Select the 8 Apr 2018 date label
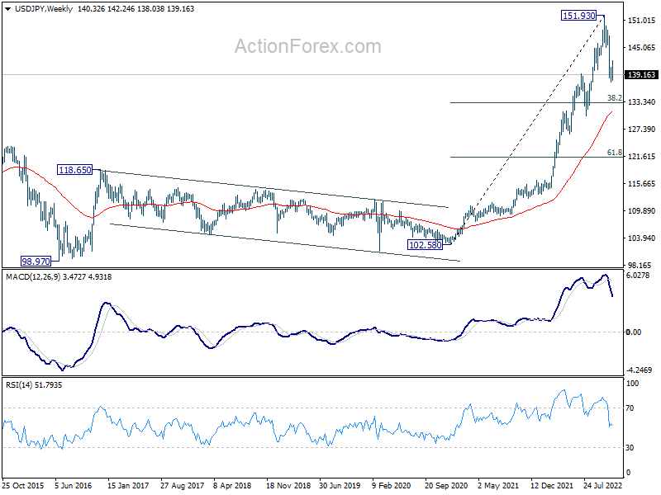This screenshot has height=495, width=661. pos(232,486)
